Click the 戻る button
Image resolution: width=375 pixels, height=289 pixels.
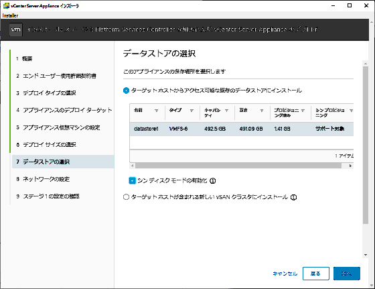click(315, 274)
